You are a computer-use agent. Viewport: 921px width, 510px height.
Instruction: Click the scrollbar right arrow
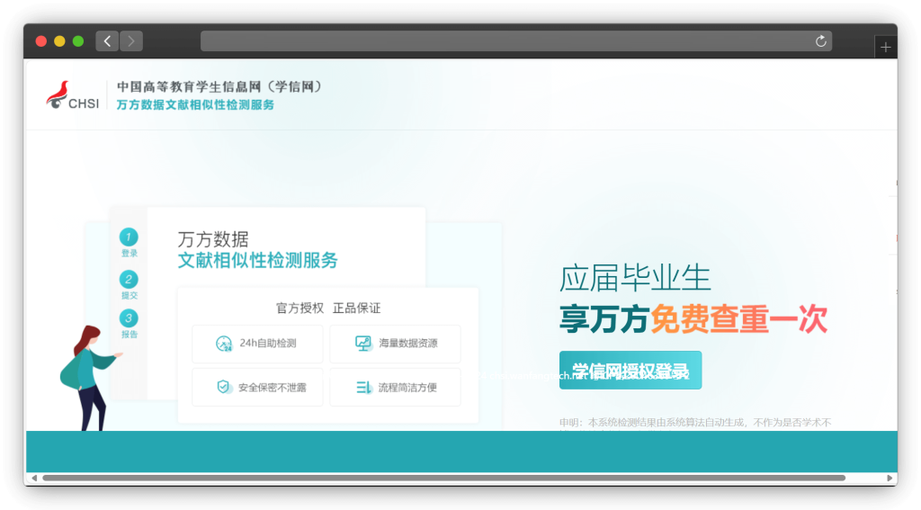(x=890, y=478)
